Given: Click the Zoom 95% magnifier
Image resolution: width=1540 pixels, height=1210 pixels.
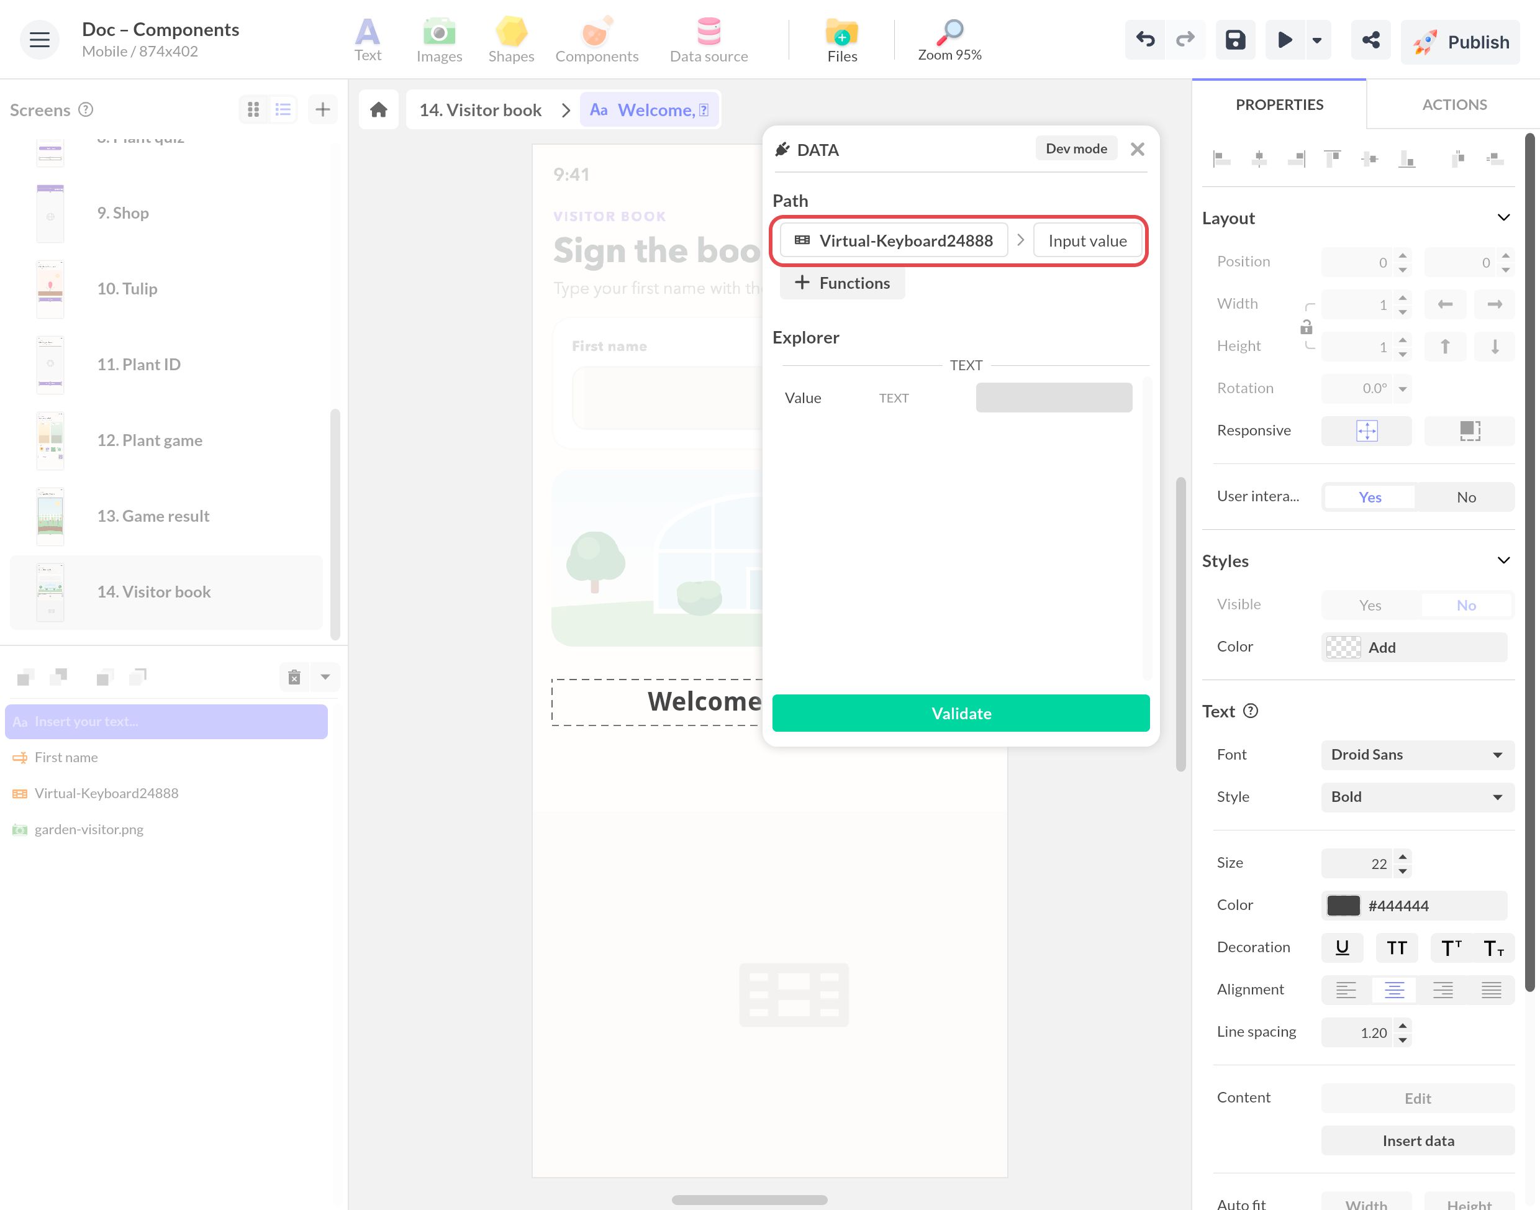Looking at the screenshot, I should click(949, 40).
